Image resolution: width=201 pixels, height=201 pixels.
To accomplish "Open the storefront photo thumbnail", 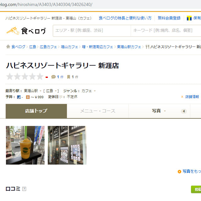I will (x=67, y=145).
